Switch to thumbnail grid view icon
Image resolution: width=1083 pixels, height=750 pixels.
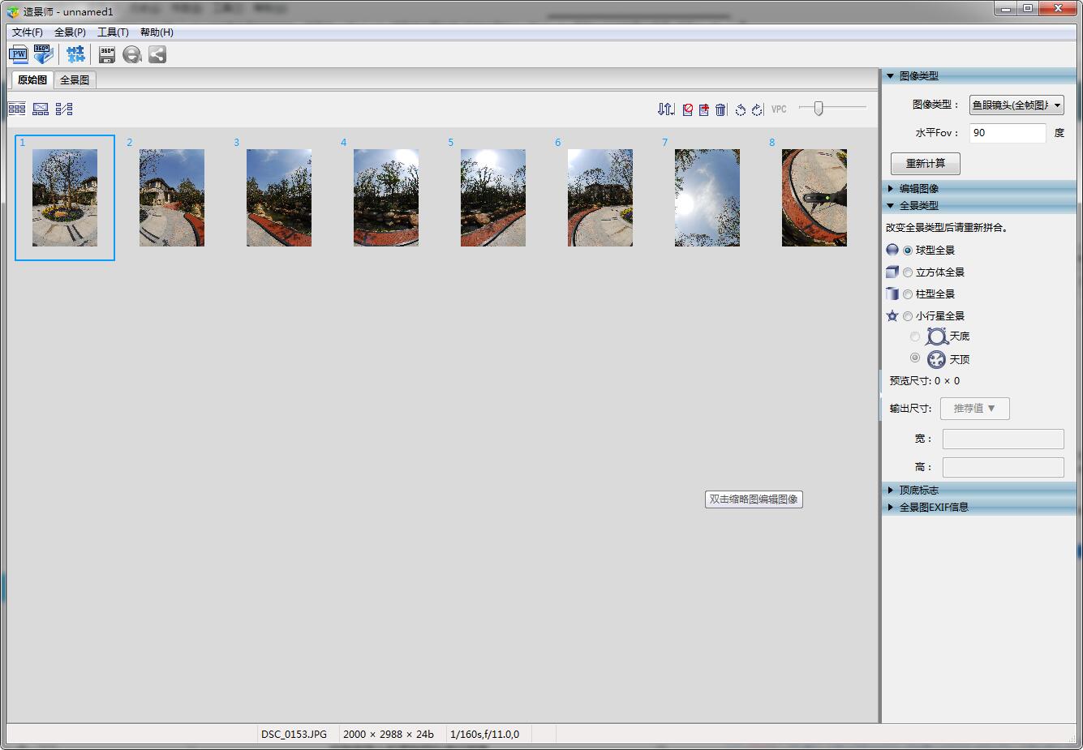pos(17,109)
